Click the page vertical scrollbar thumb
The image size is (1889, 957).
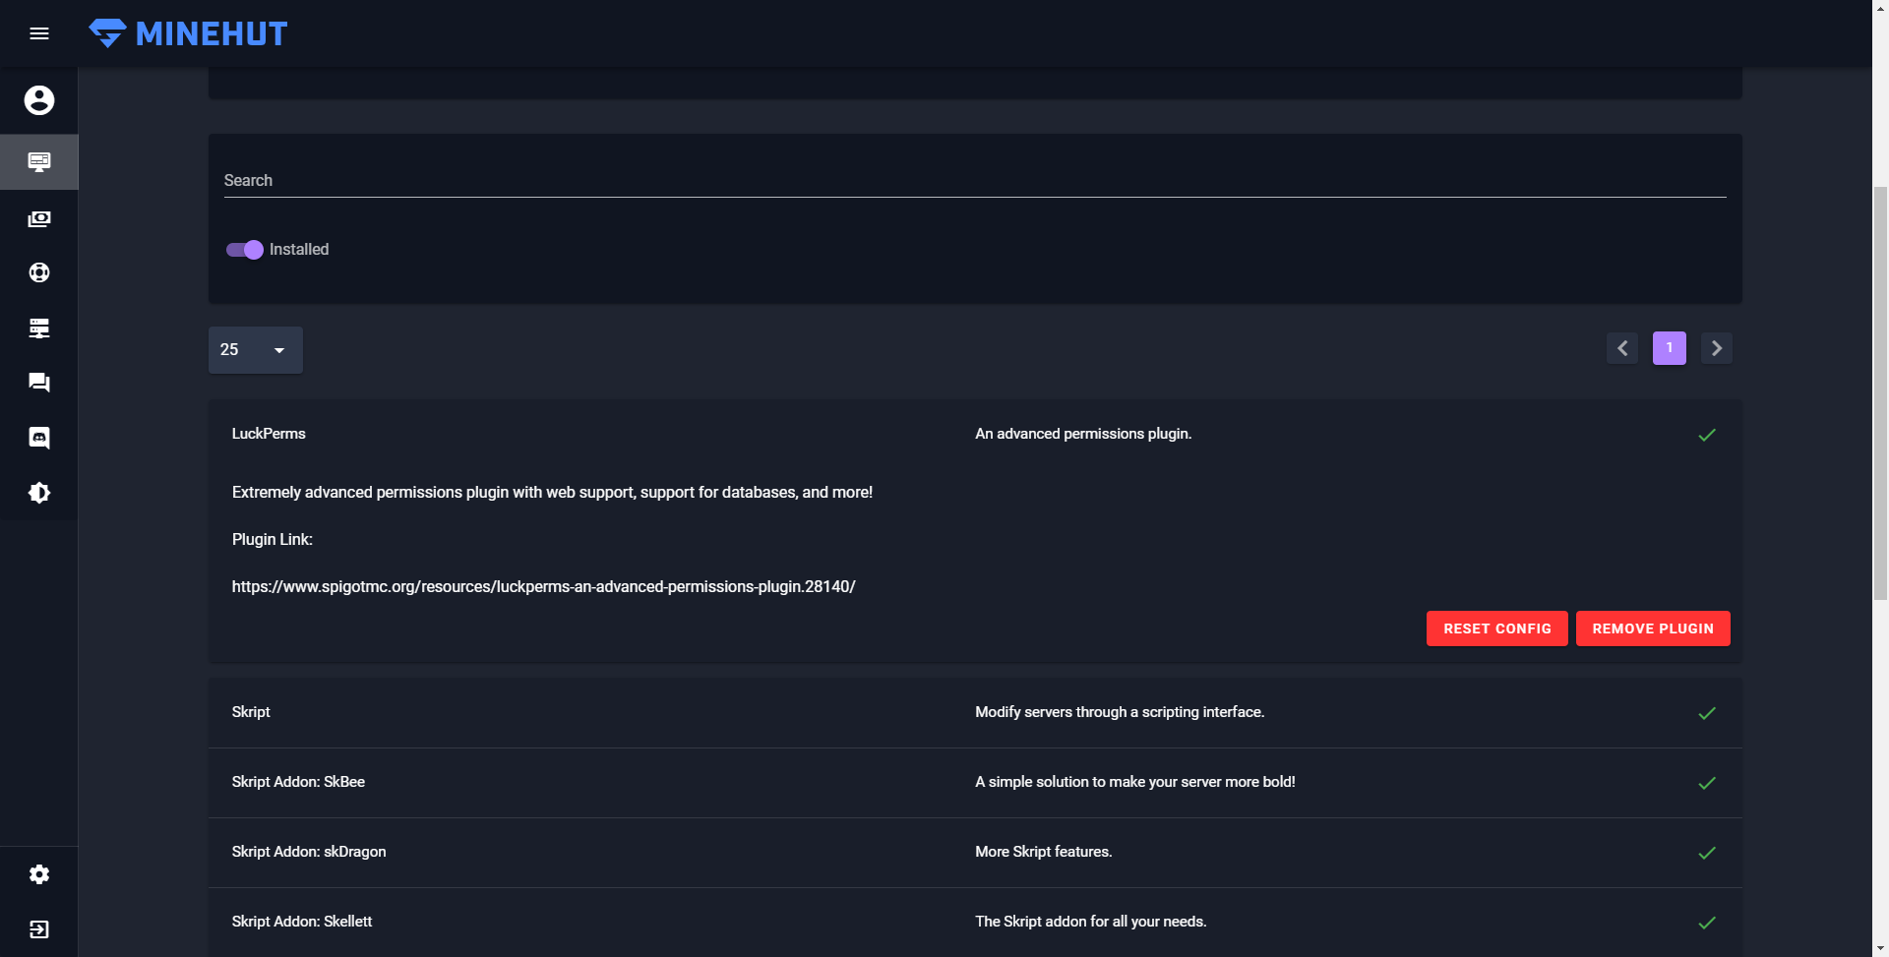1880,393
